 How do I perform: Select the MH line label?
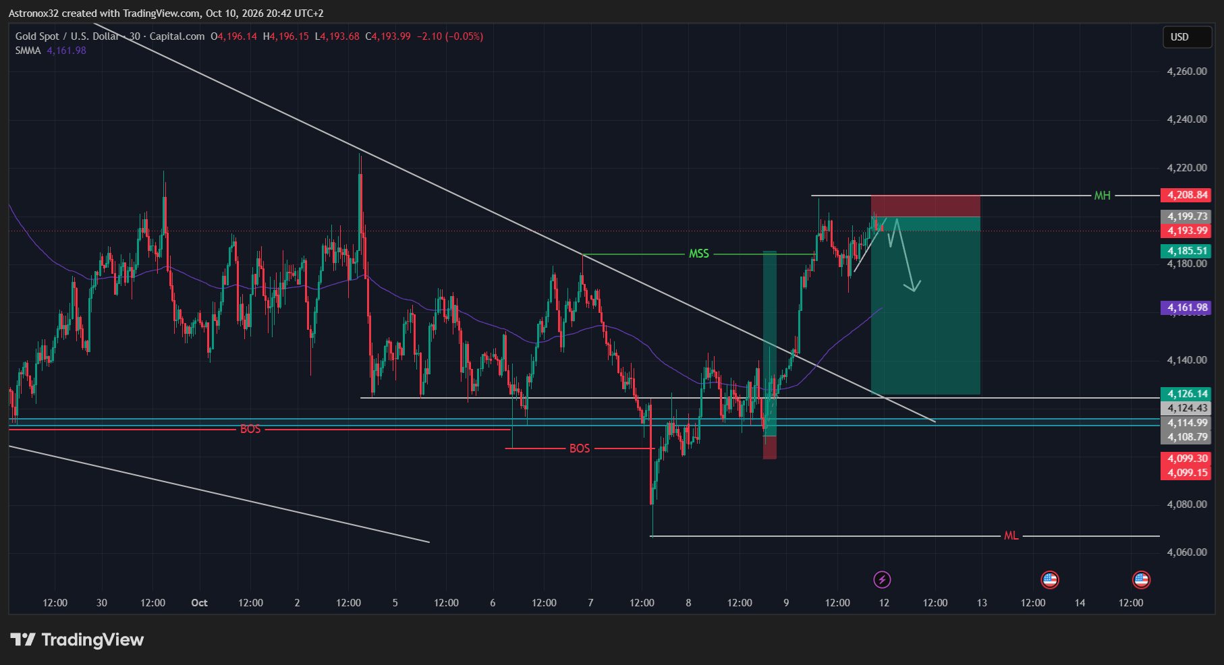(1102, 196)
